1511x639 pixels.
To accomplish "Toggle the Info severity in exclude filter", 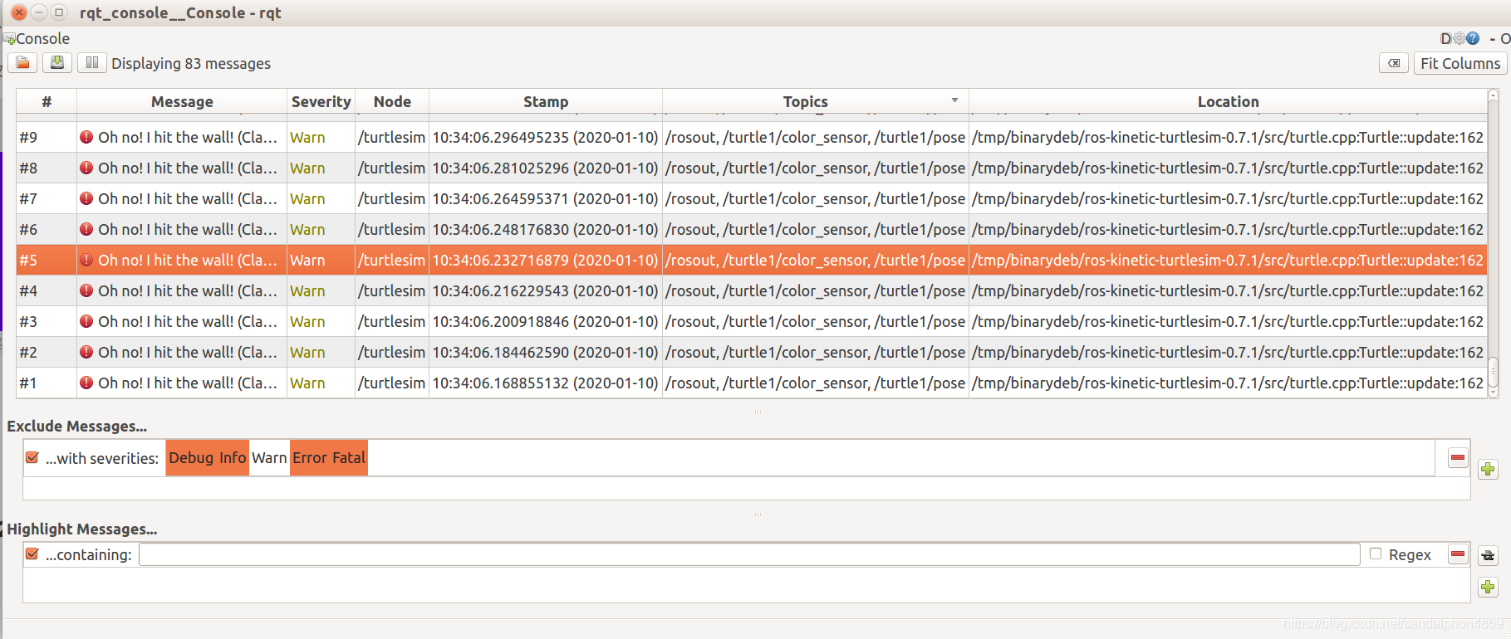I will point(233,457).
